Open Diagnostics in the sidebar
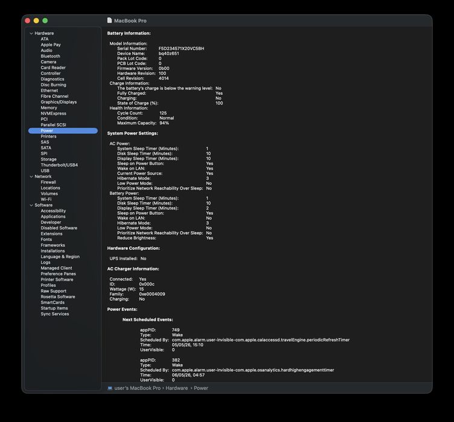Screen dimensions: 454x422 point(53,79)
